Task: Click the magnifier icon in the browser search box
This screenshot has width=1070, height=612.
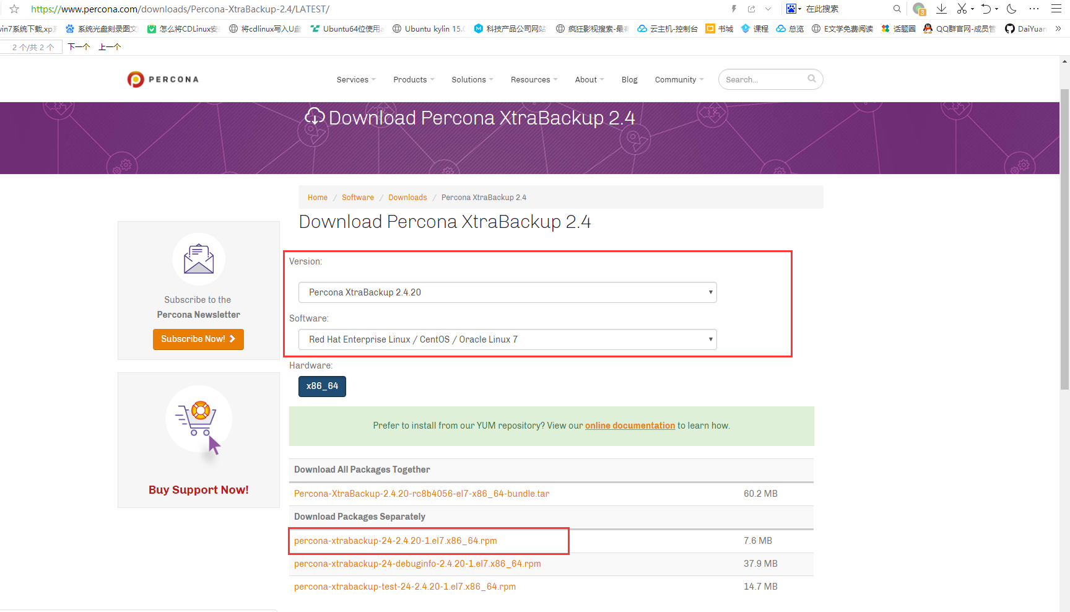Action: (897, 9)
